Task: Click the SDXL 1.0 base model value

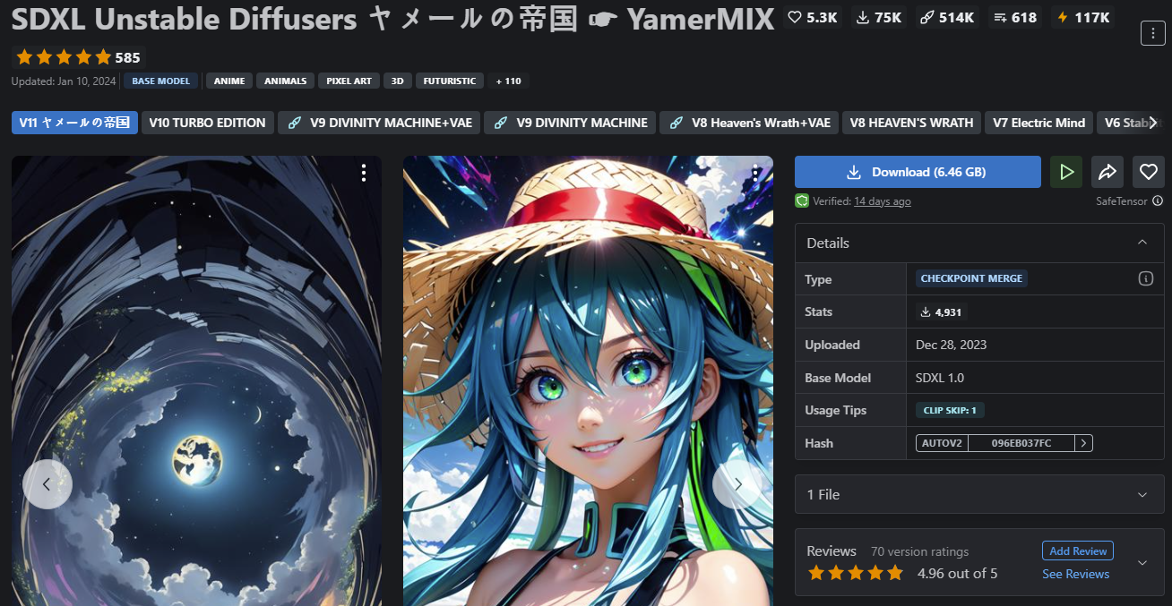Action: 940,378
